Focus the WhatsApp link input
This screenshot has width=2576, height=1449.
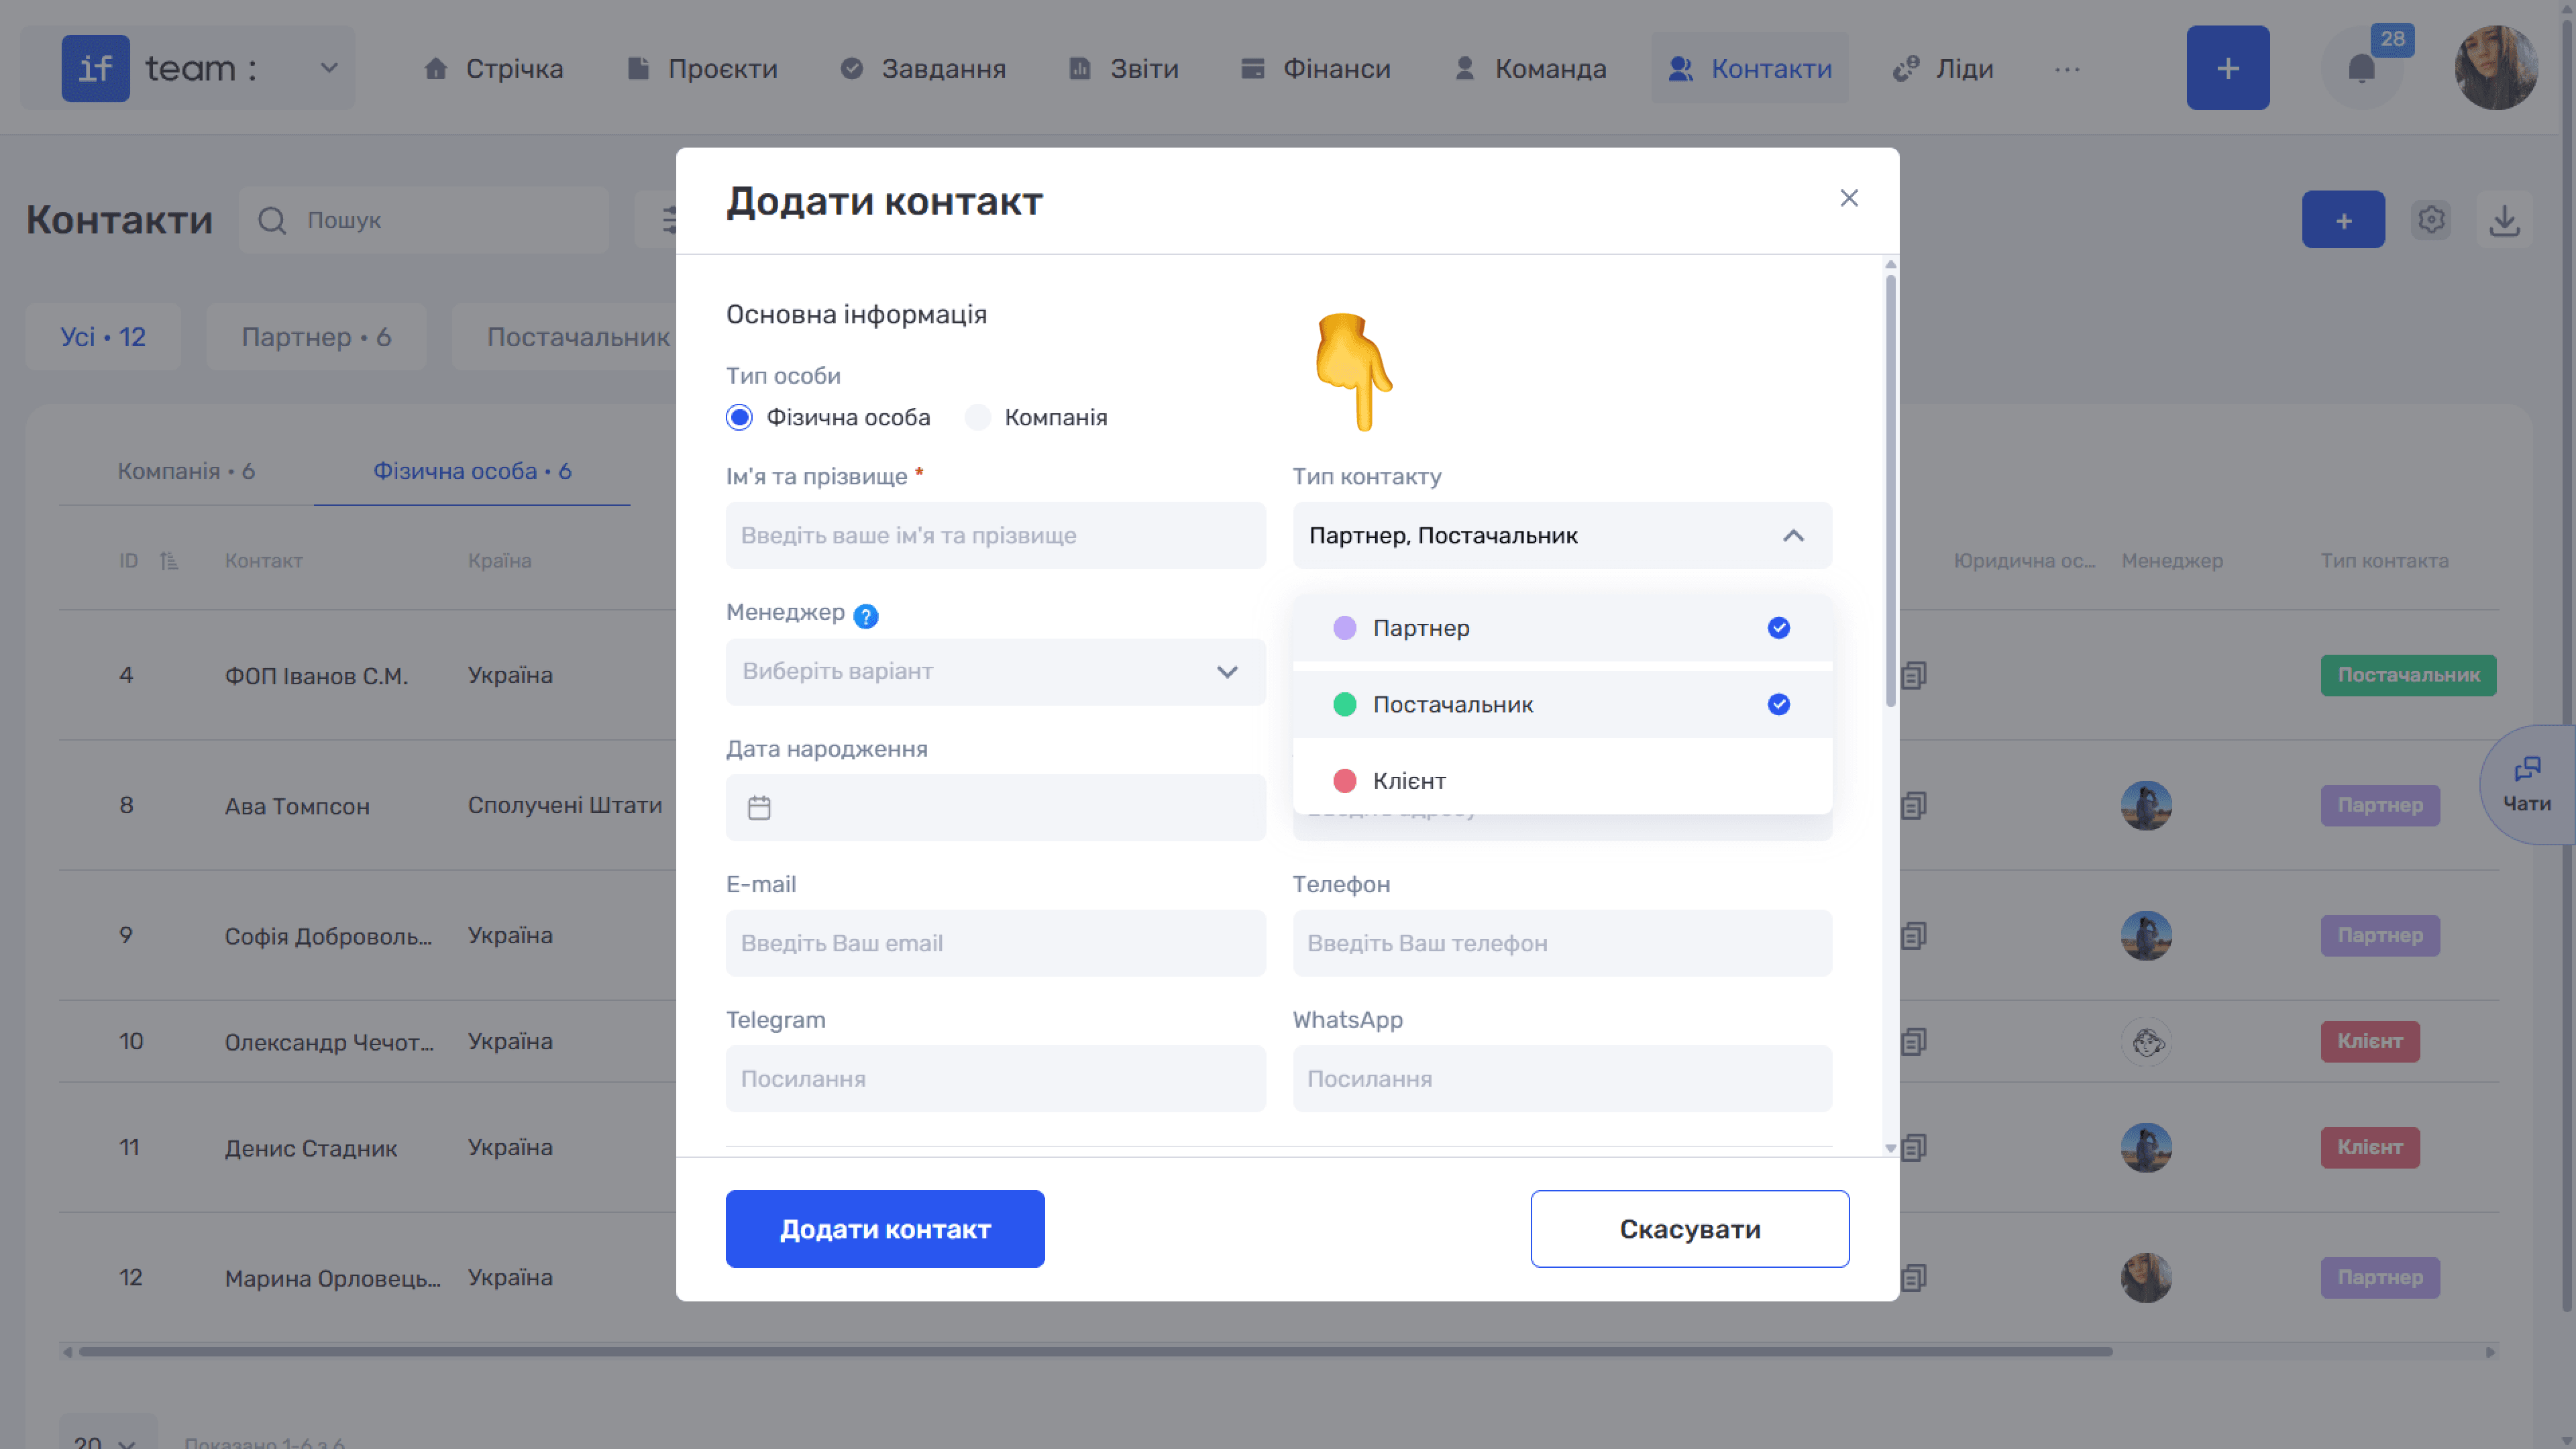pos(1562,1079)
